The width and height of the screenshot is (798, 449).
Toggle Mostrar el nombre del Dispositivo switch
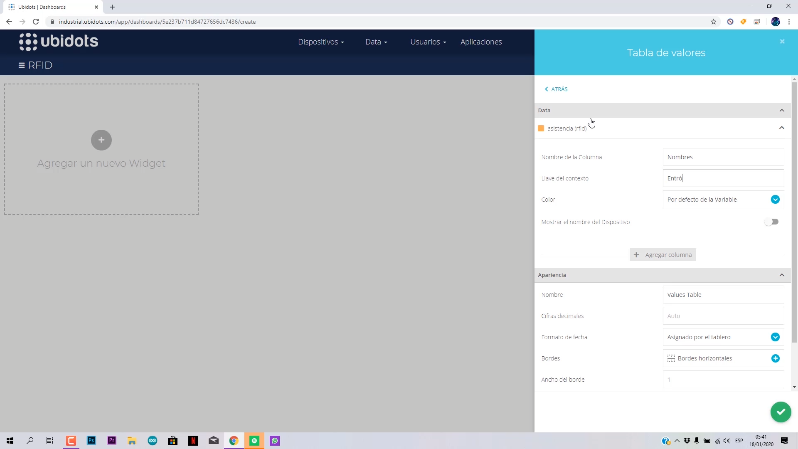pyautogui.click(x=771, y=222)
